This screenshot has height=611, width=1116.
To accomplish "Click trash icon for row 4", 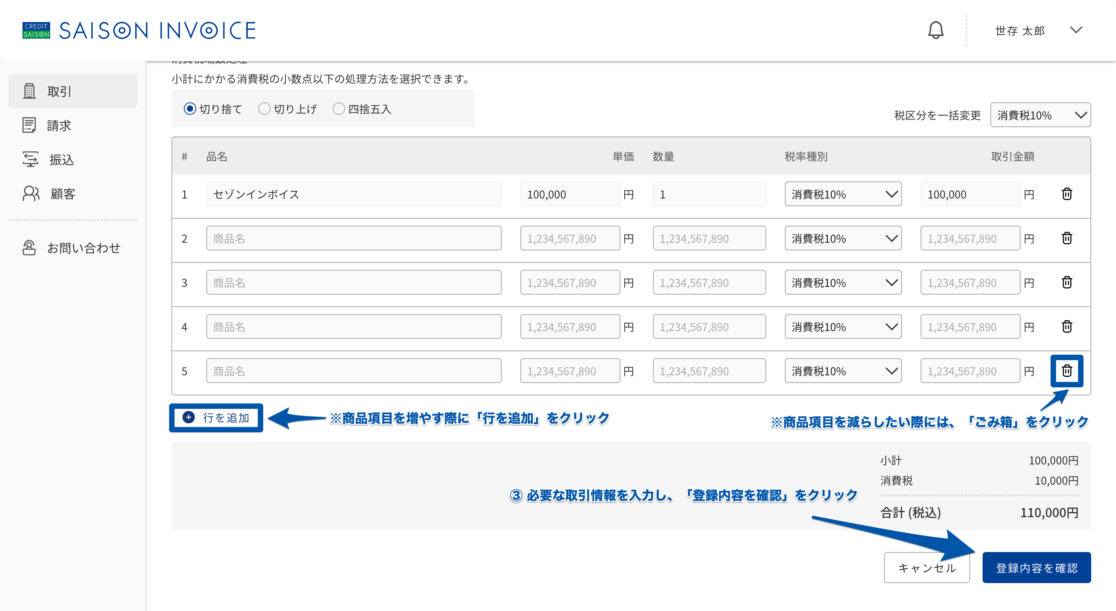I will [1067, 326].
